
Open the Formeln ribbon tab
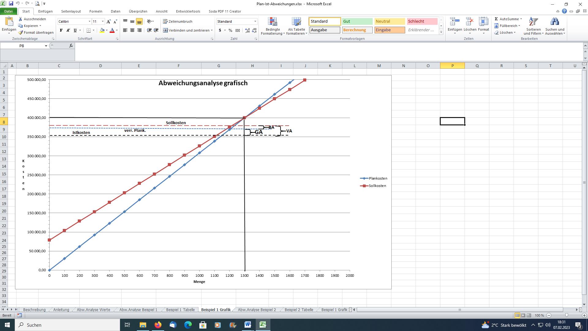pos(96,11)
